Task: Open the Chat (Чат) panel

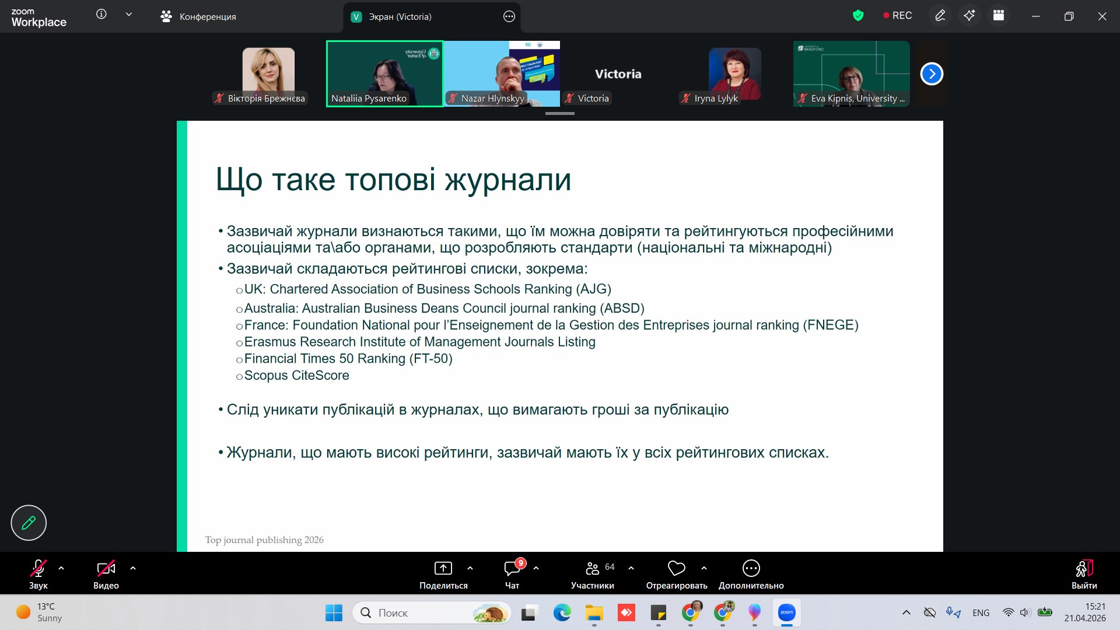Action: (512, 568)
